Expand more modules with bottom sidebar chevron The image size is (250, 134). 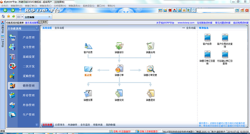37,125
